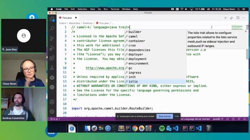The height and width of the screenshot is (140, 250).
Task: Open the Source Control view
Action: point(52,38)
